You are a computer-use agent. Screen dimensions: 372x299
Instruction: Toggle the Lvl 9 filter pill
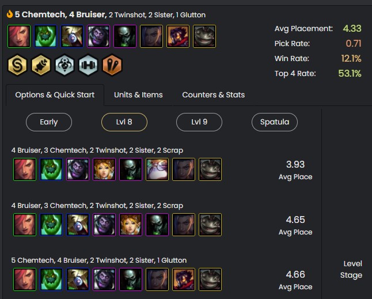tap(199, 122)
